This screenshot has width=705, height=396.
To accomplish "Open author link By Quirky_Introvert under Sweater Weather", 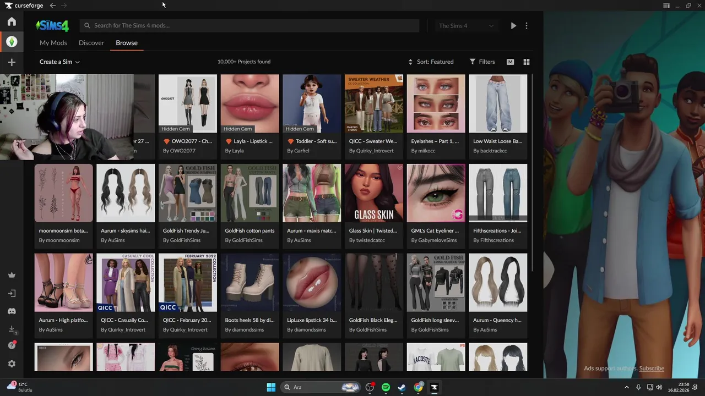I will pyautogui.click(x=372, y=151).
